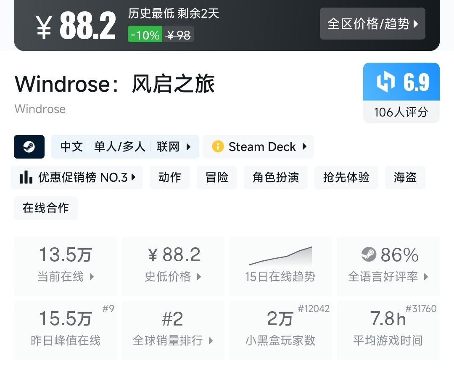This screenshot has width=454, height=368.
Task: Tap the 海盗 tag
Action: point(405,177)
